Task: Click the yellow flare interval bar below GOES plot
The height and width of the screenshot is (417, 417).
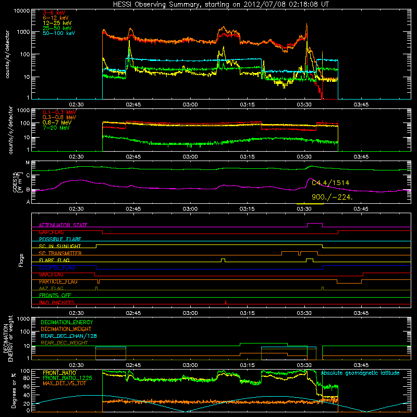Action: tap(310, 204)
